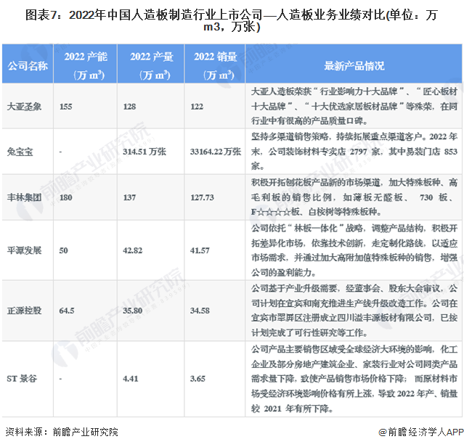Click the production value 42.82
The image size is (464, 447).
click(133, 250)
